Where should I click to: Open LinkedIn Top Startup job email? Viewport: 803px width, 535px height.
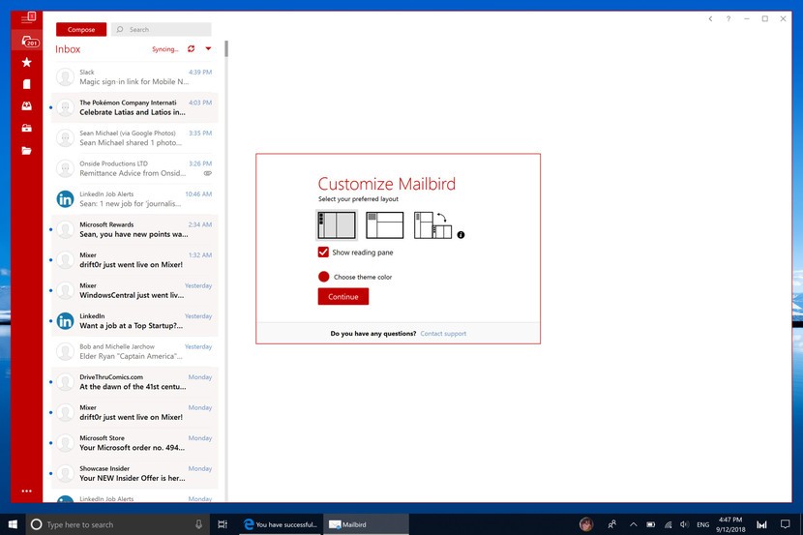pyautogui.click(x=134, y=321)
